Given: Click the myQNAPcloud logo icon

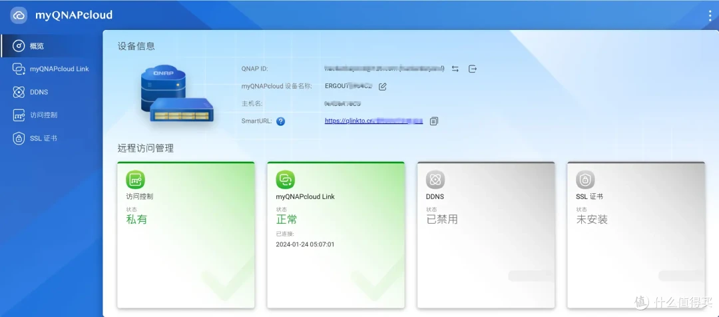Looking at the screenshot, I should (19, 15).
